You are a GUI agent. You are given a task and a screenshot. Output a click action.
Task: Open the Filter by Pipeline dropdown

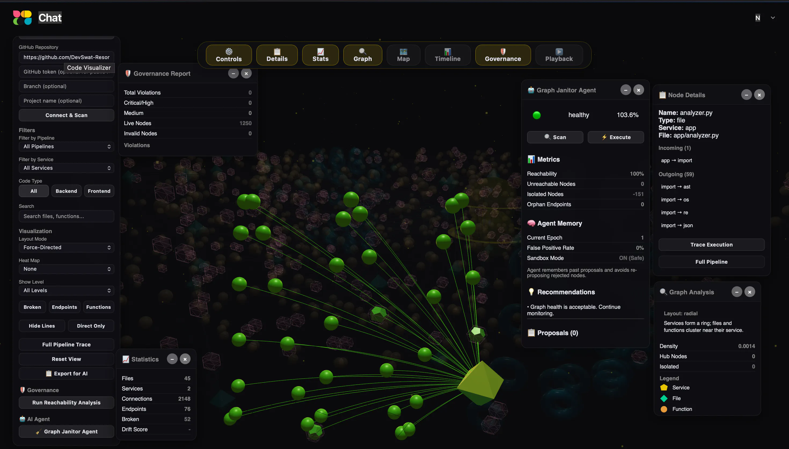coord(66,146)
